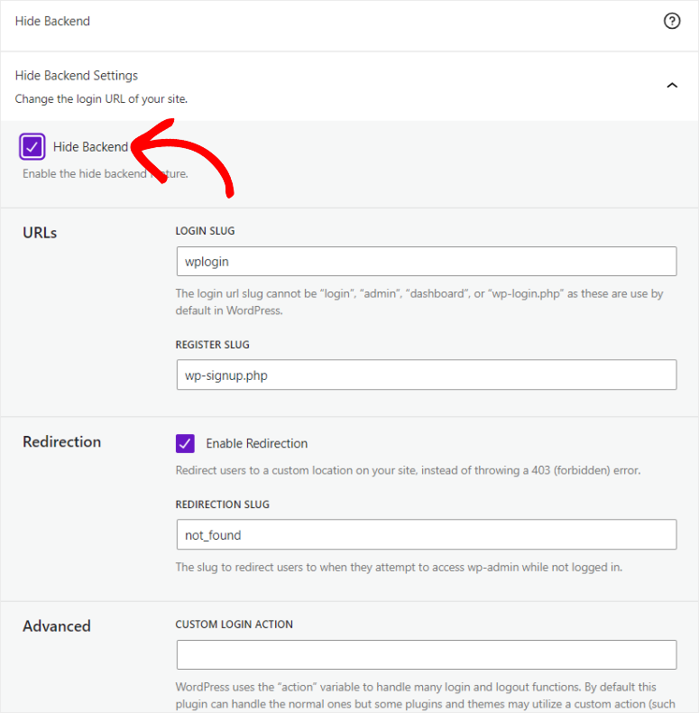Click the Login Slug input field
The width and height of the screenshot is (699, 713).
427,262
